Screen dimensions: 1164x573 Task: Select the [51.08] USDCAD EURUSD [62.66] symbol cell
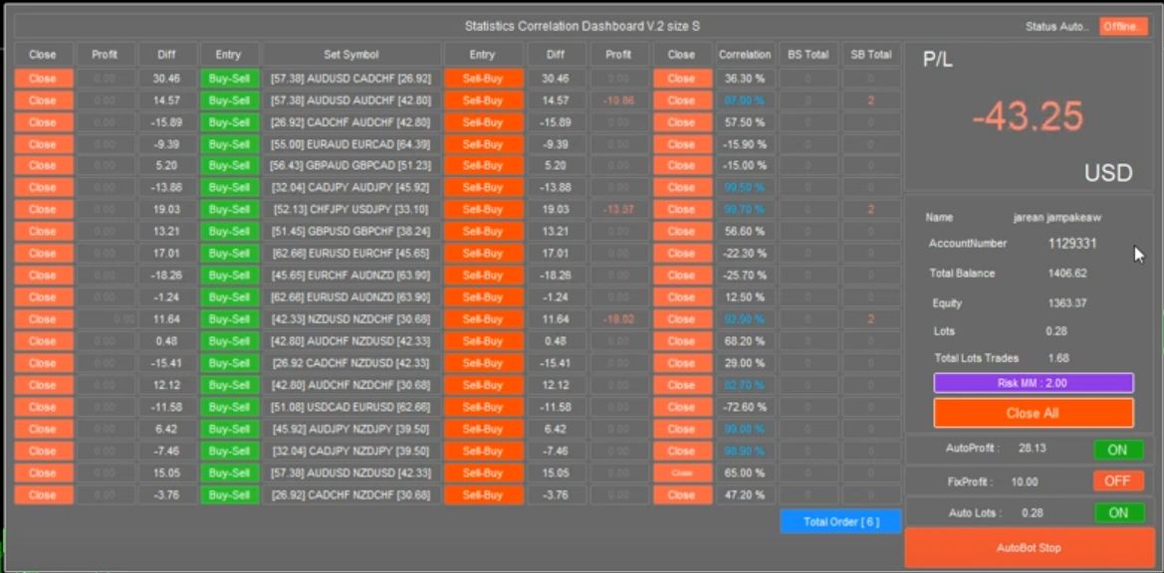pos(351,407)
